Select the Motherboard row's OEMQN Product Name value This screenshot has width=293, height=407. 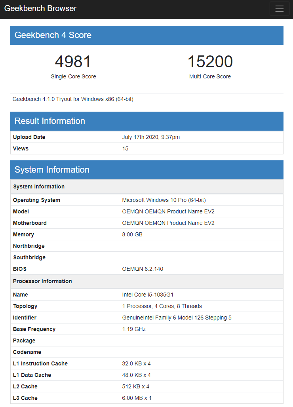click(168, 223)
